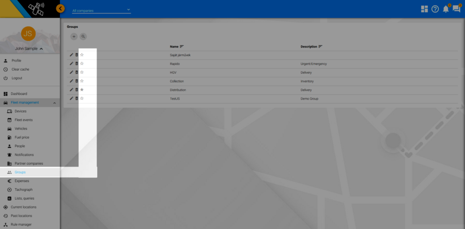The width and height of the screenshot is (465, 229).
Task: Unfavorite the Distribution group star
Action: coord(82,90)
